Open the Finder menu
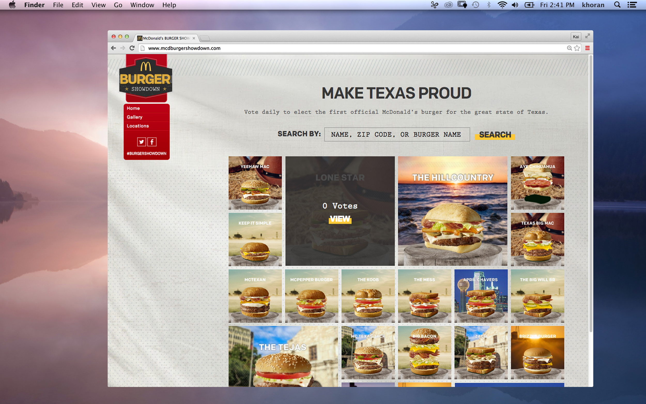646x404 pixels. [34, 5]
